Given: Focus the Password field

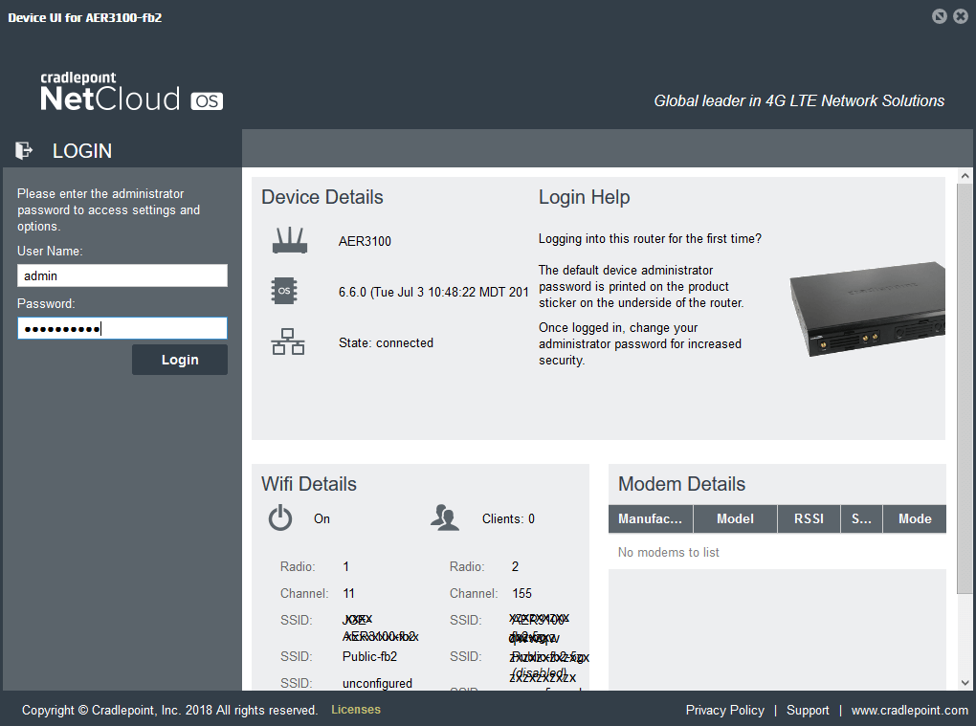Looking at the screenshot, I should tap(122, 329).
